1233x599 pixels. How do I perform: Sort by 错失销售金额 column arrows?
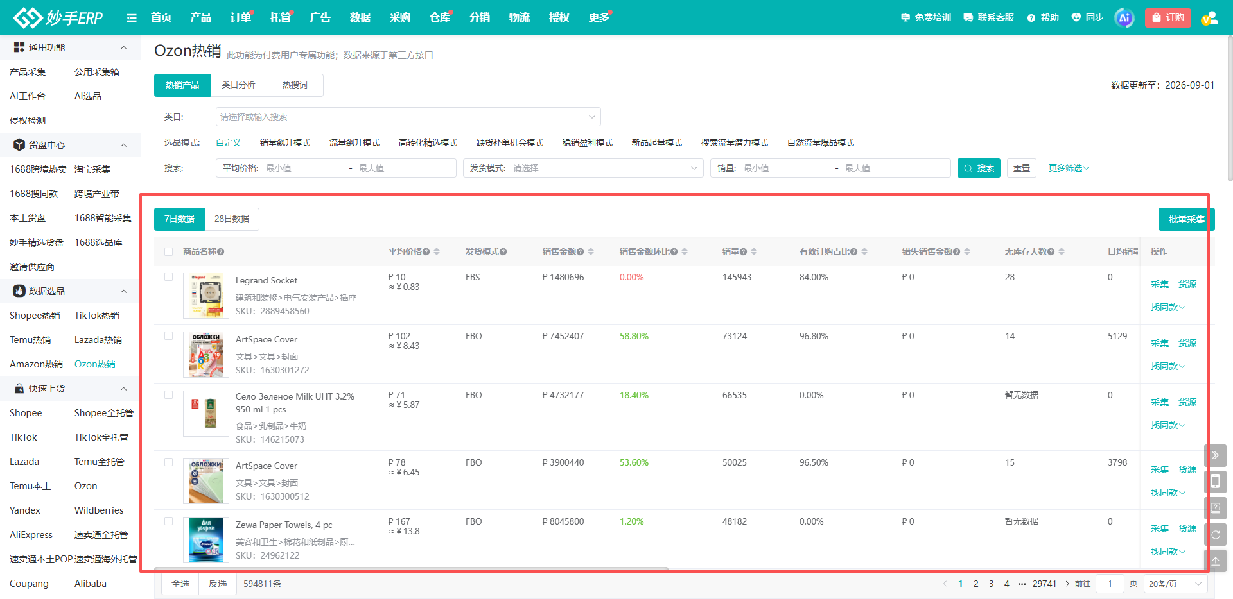(967, 251)
